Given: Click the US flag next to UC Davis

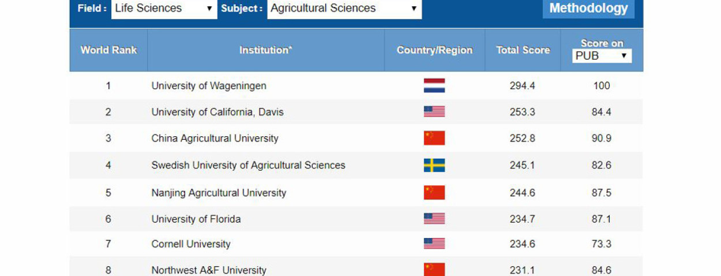Looking at the screenshot, I should [434, 112].
